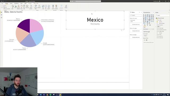Import from an Excel workbook
The height and width of the screenshot is (96, 170).
(15, 7)
